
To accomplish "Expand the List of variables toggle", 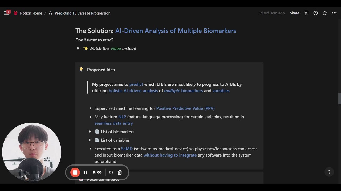I will coord(90,140).
